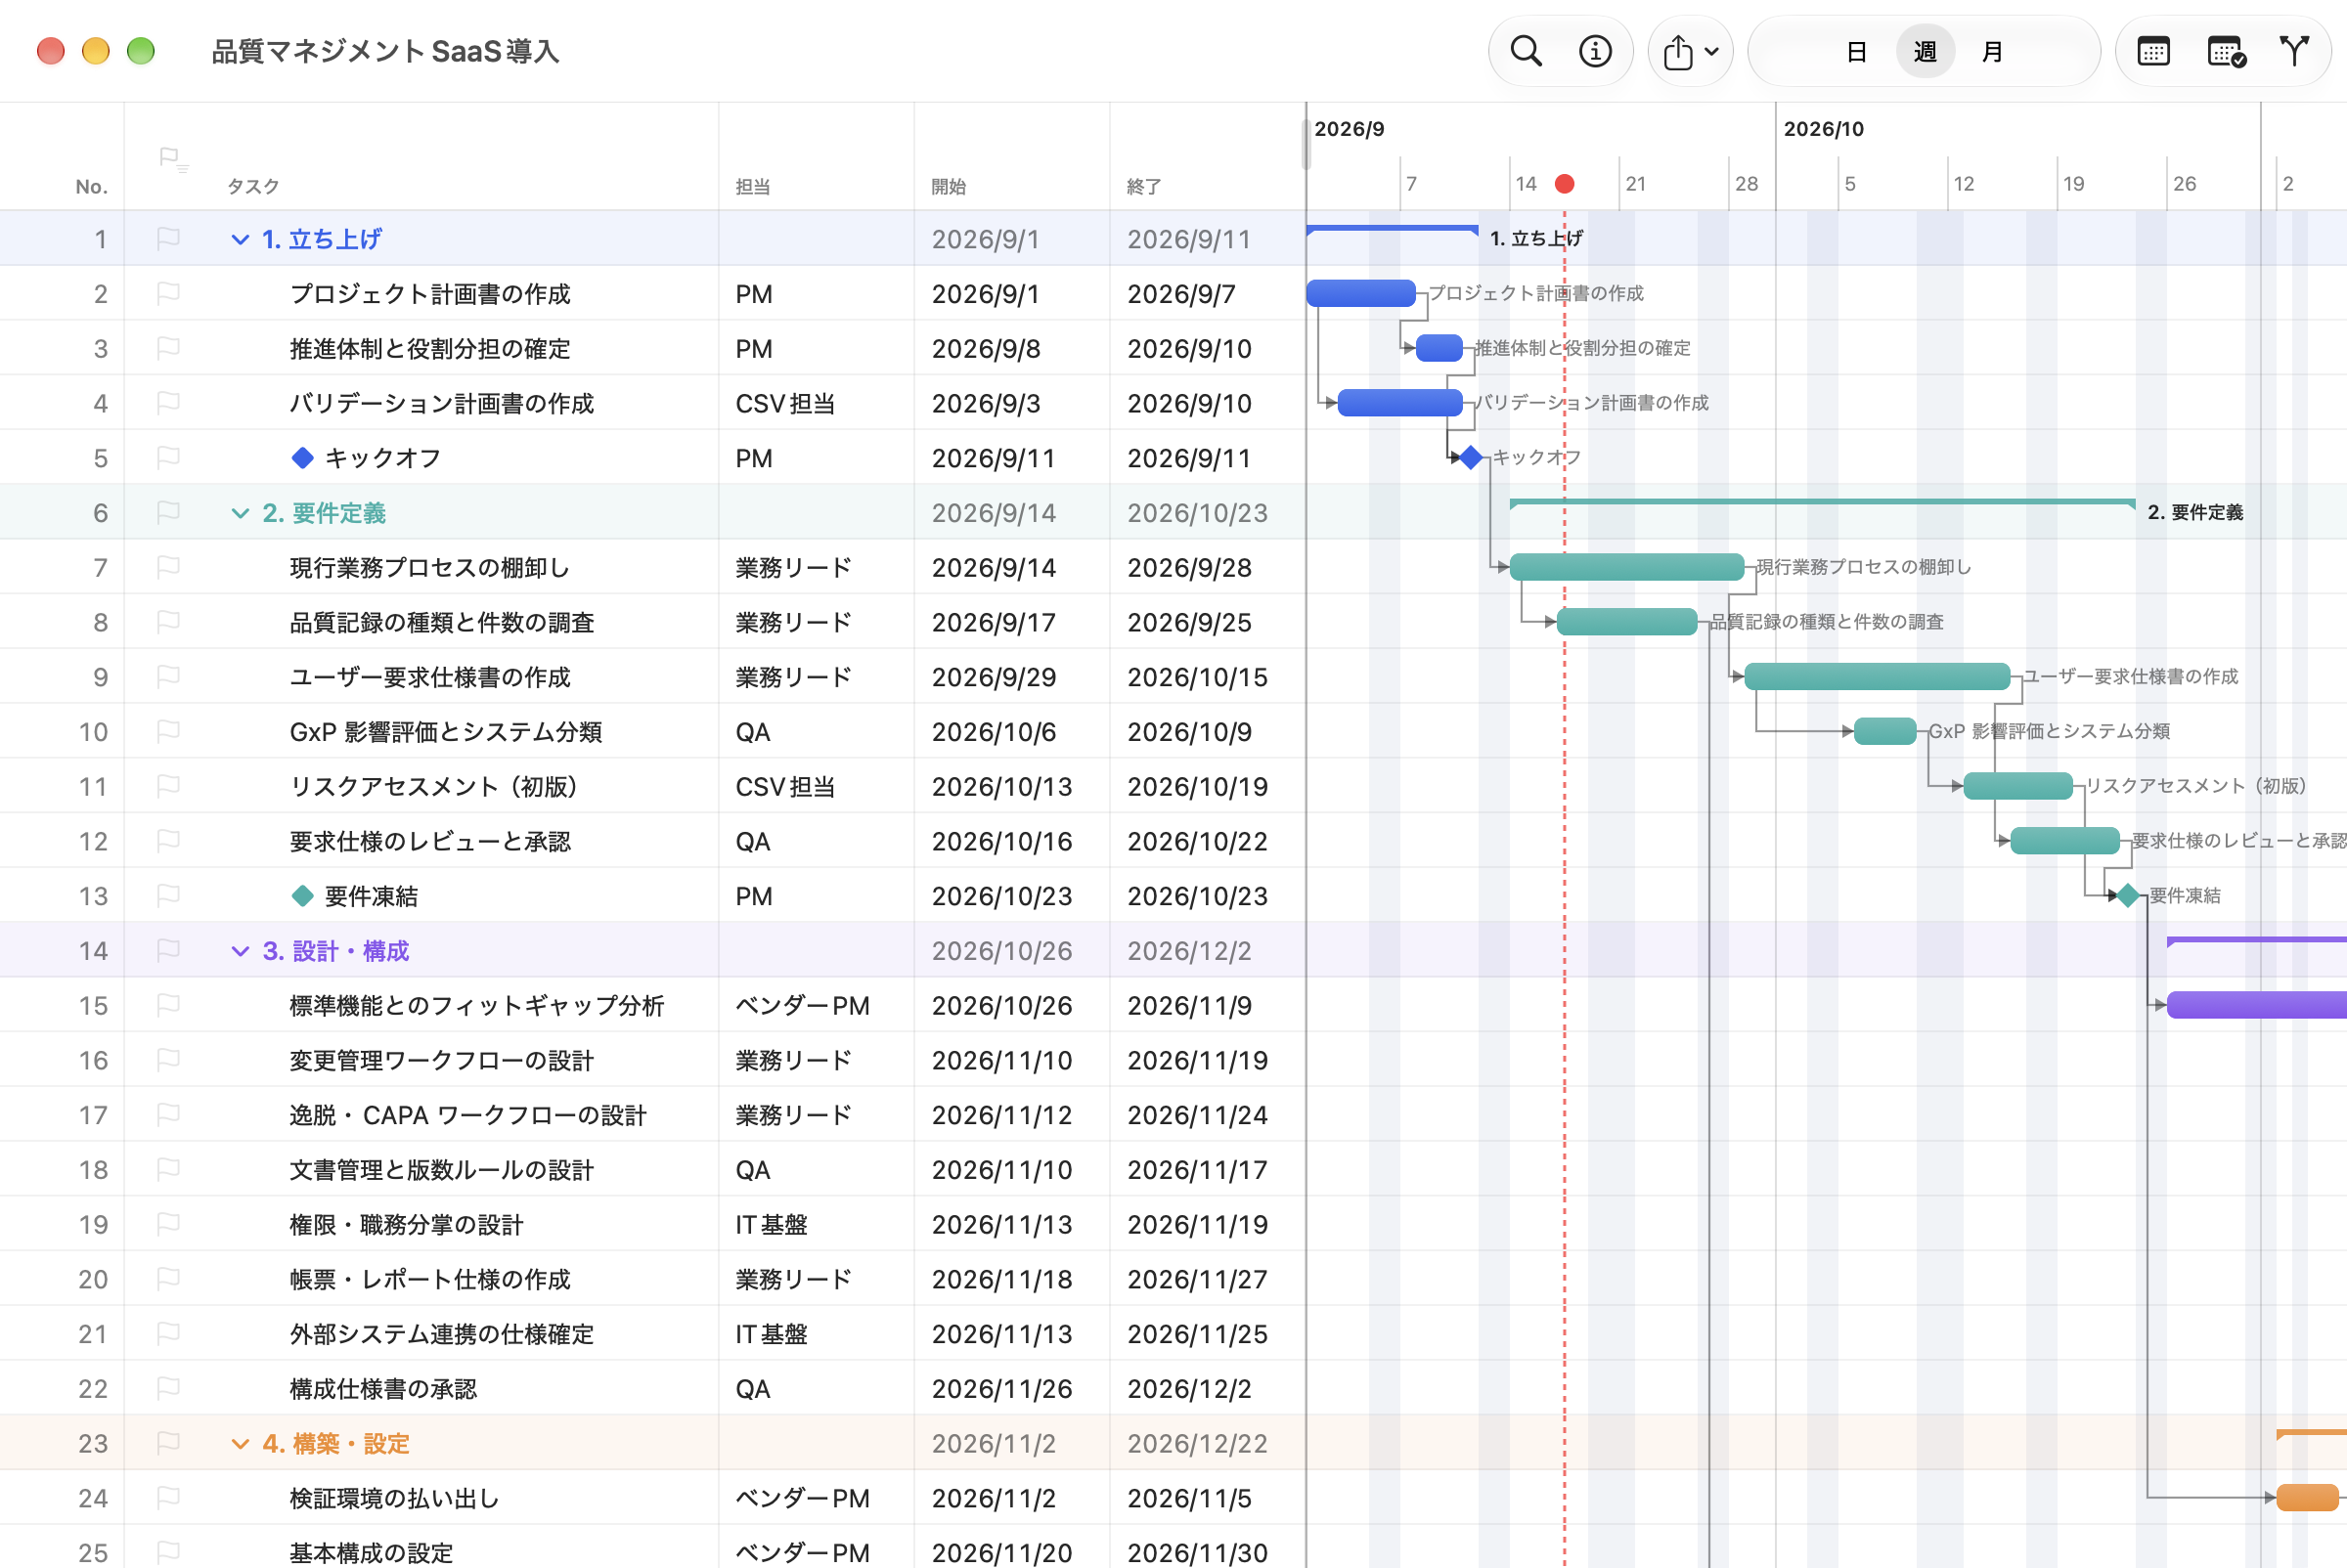Select the 要件凍結 diamond on Gantt chart
This screenshot has width=2347, height=1568.
pos(2128,895)
